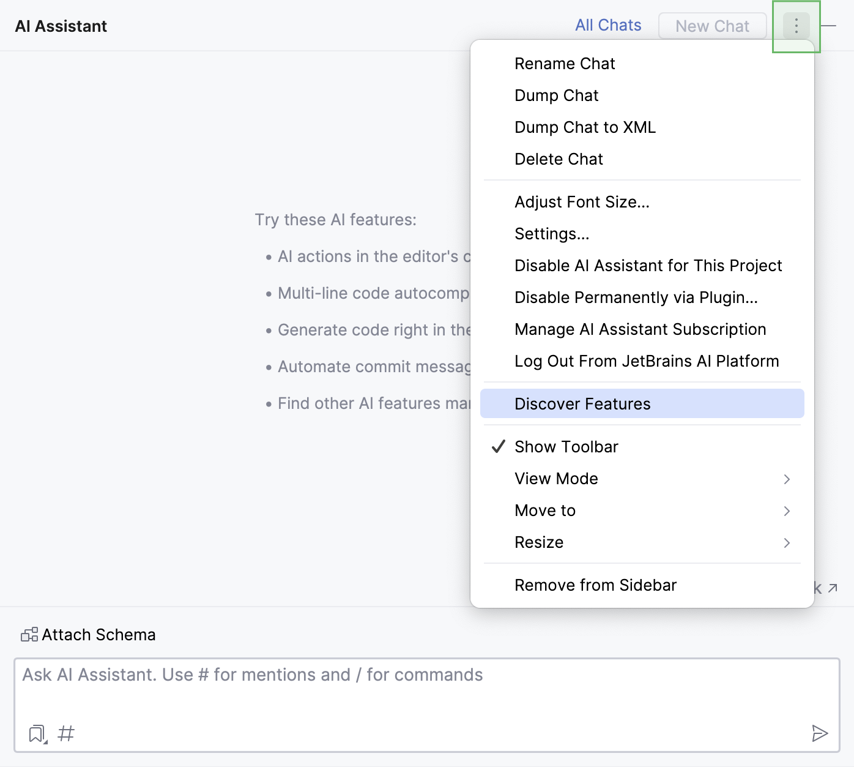This screenshot has height=767, width=854.
Task: Click 'Multi-line code autocomp' feature text
Action: [373, 293]
